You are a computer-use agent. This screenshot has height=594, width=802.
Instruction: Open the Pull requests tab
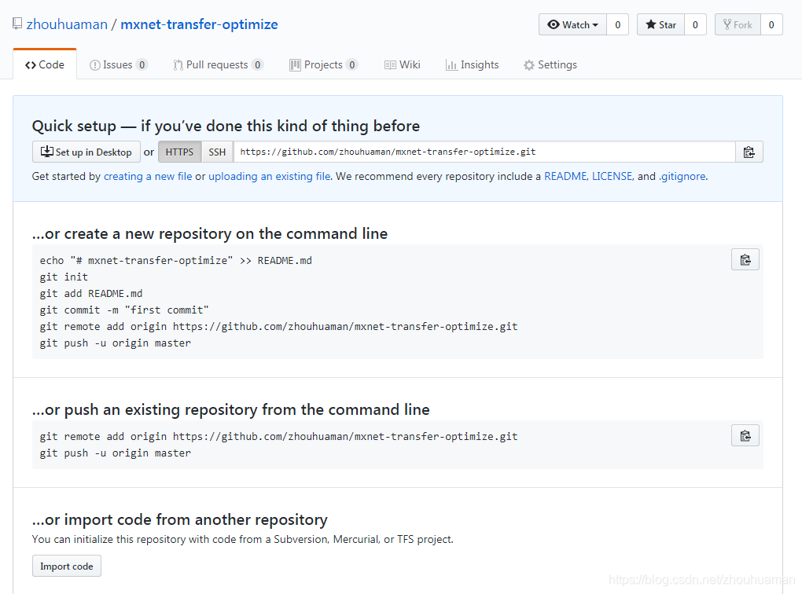219,65
